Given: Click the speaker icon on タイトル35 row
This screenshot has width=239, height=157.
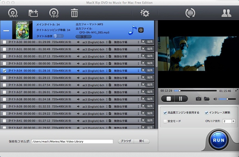Looking at the screenshot, I should [x=78, y=78].
